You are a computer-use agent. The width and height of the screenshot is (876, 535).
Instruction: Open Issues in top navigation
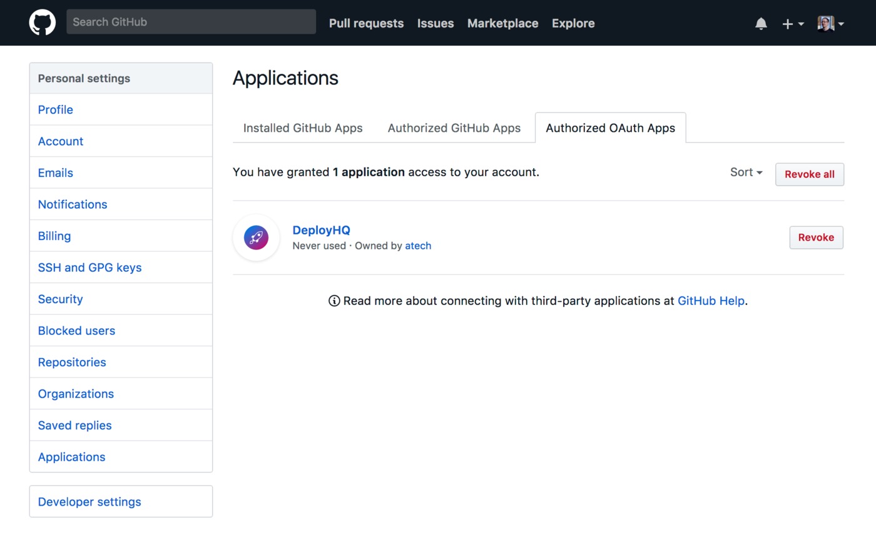click(x=435, y=23)
